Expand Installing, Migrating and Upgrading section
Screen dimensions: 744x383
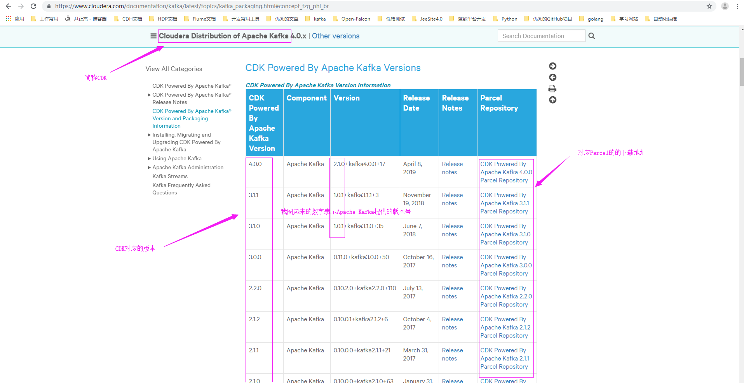[149, 135]
